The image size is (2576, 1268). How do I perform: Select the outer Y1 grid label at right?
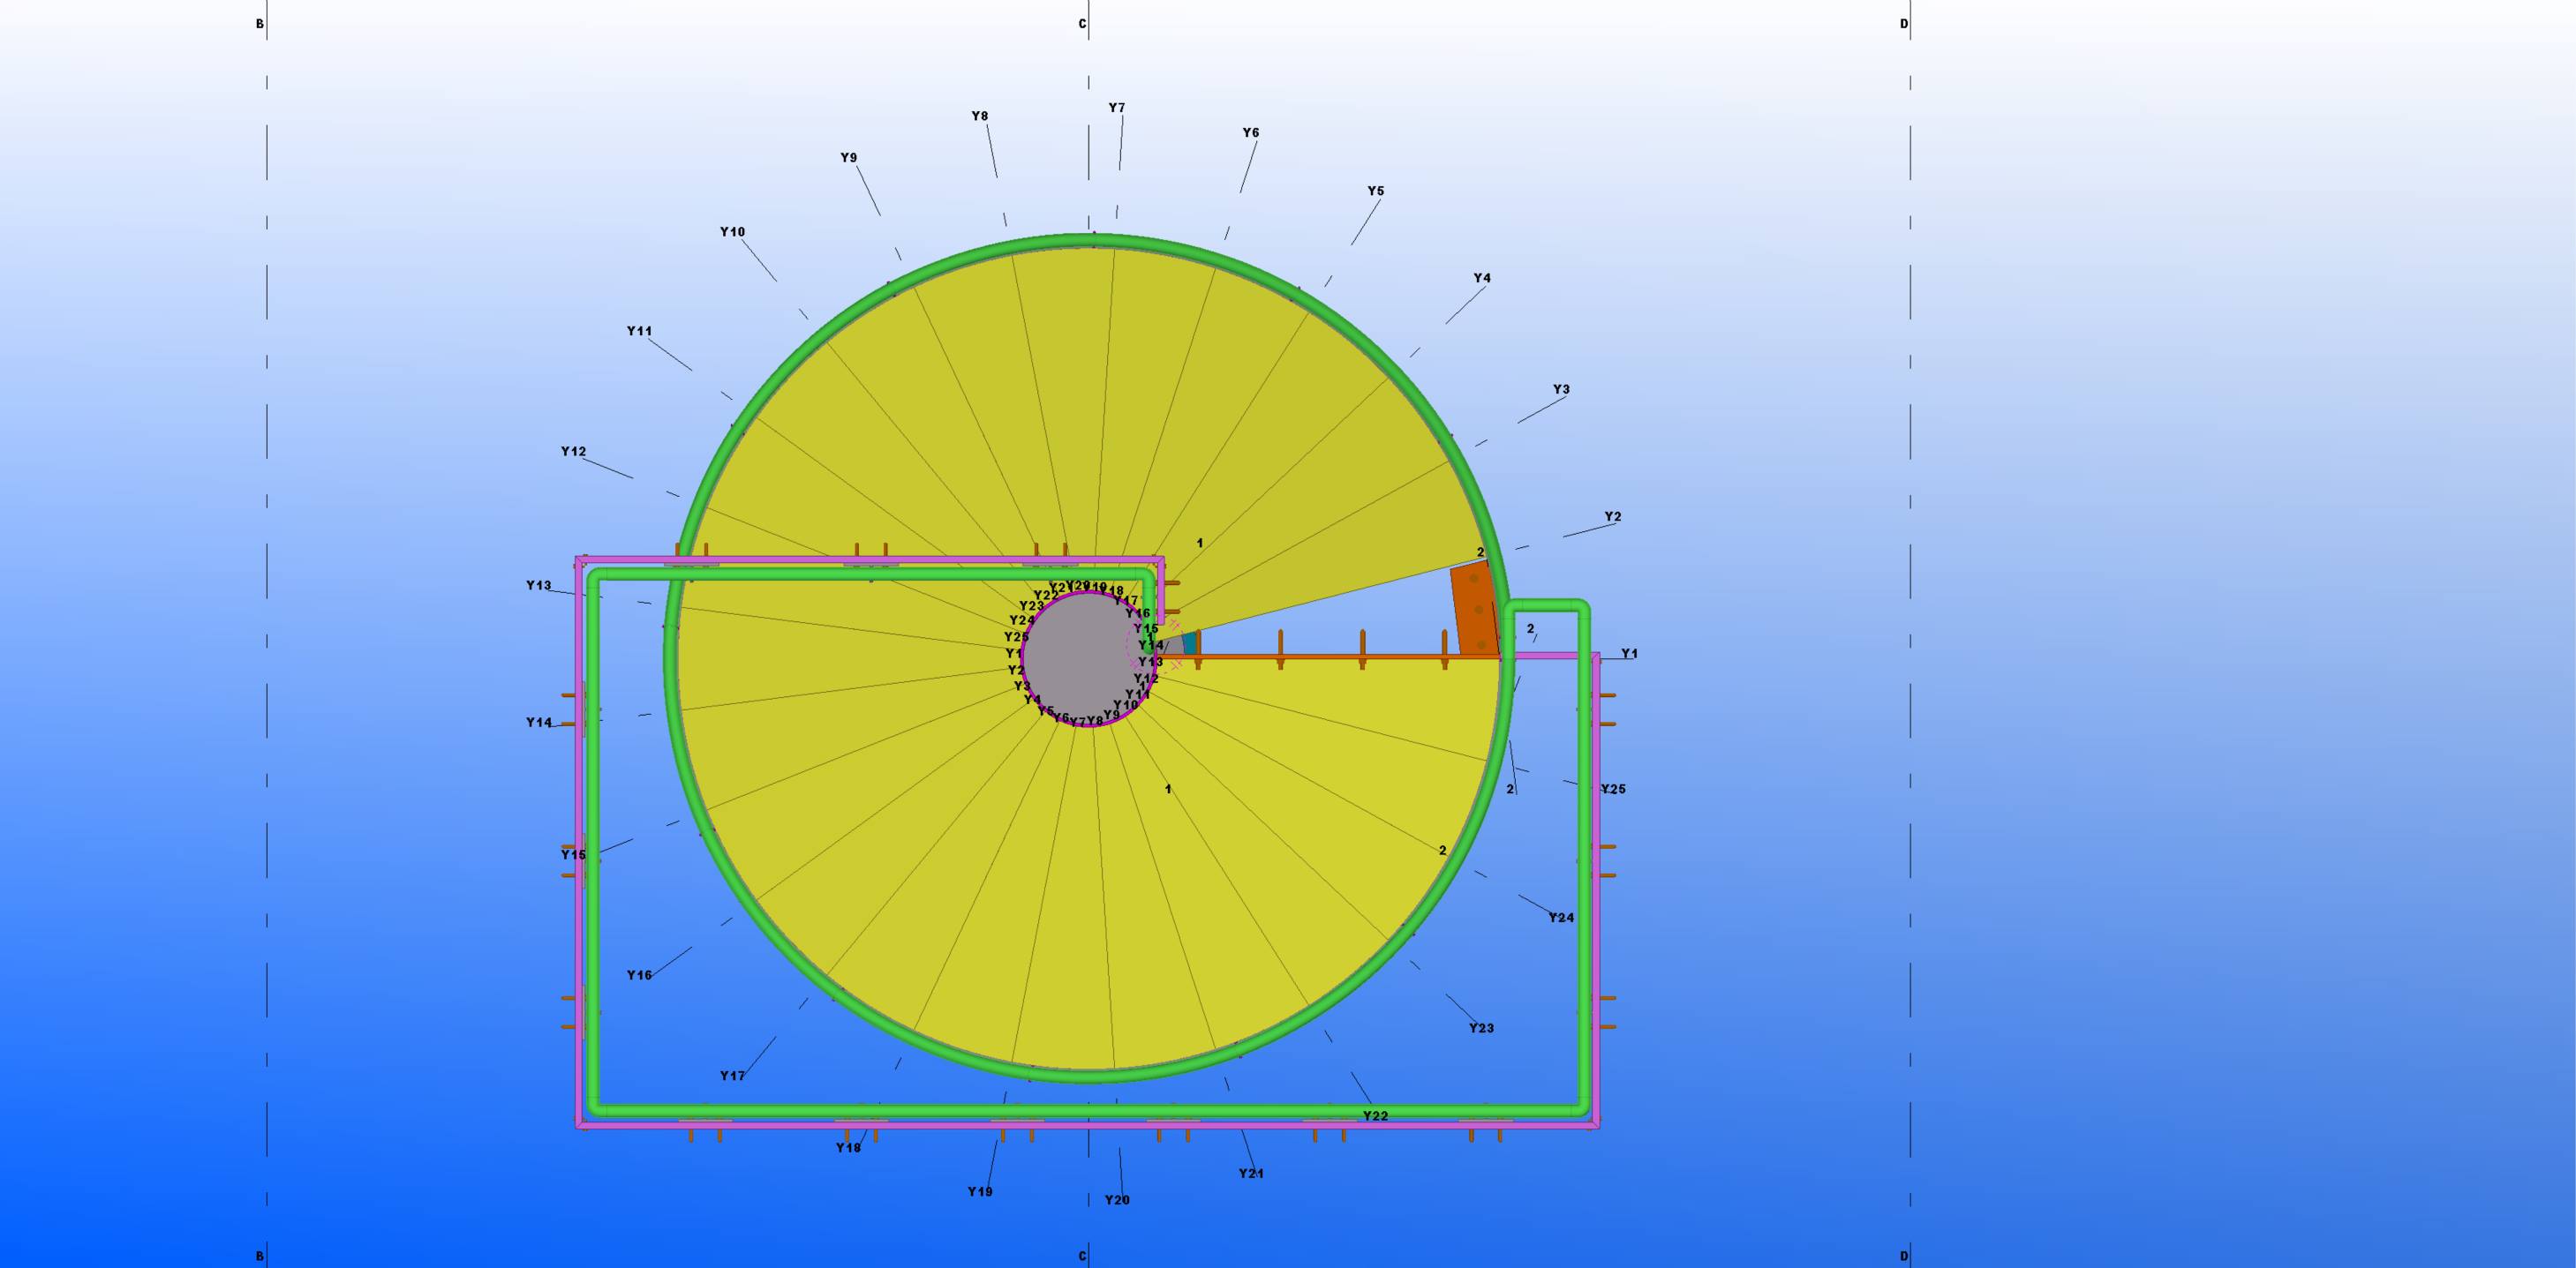[1629, 654]
